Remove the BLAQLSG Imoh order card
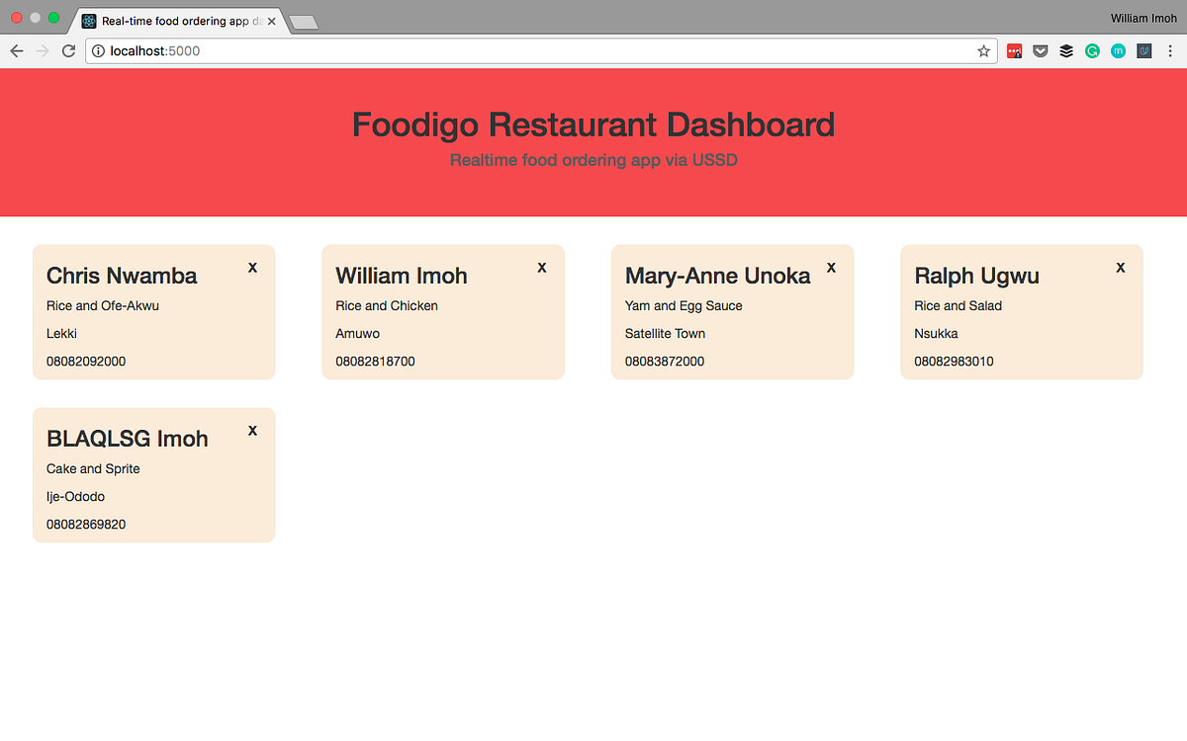 pos(252,430)
